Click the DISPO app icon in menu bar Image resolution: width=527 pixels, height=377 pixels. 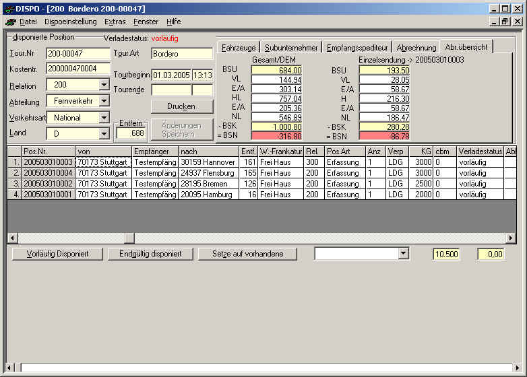click(x=10, y=22)
